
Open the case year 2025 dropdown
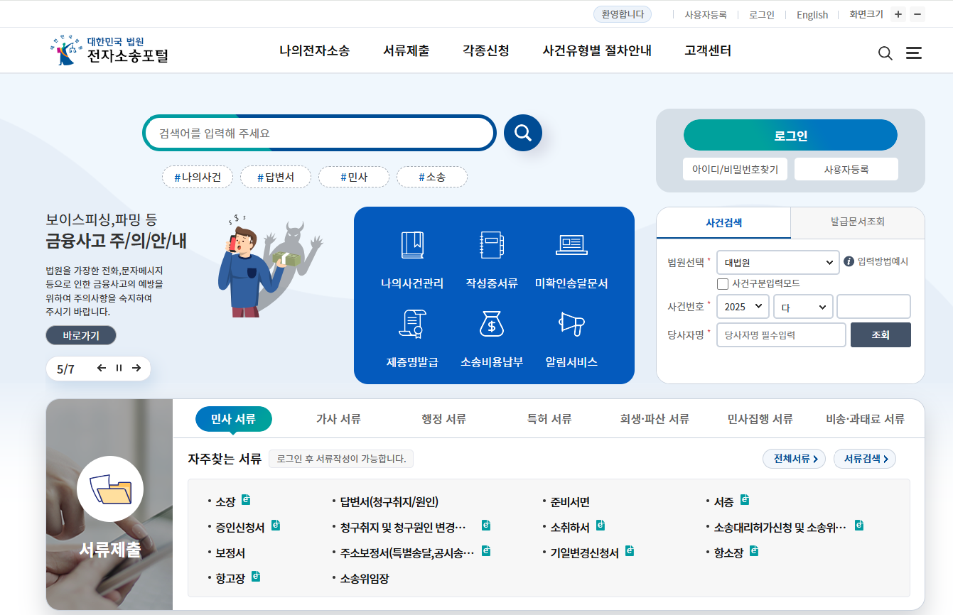[x=743, y=306]
